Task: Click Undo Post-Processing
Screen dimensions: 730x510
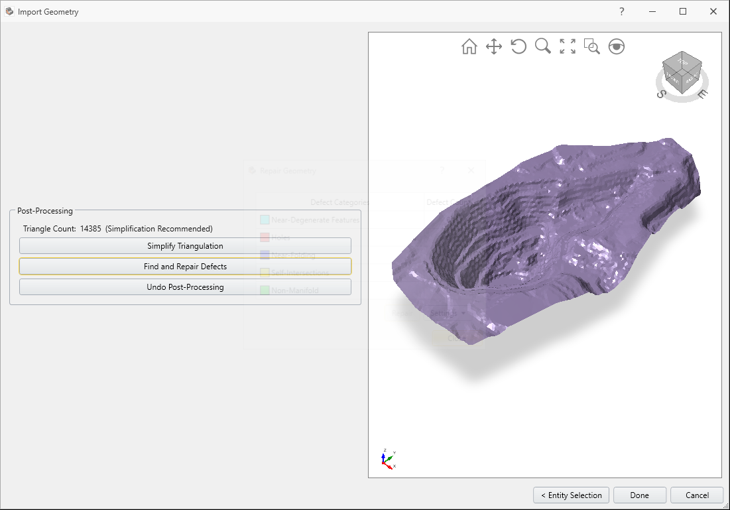Action: [x=185, y=287]
